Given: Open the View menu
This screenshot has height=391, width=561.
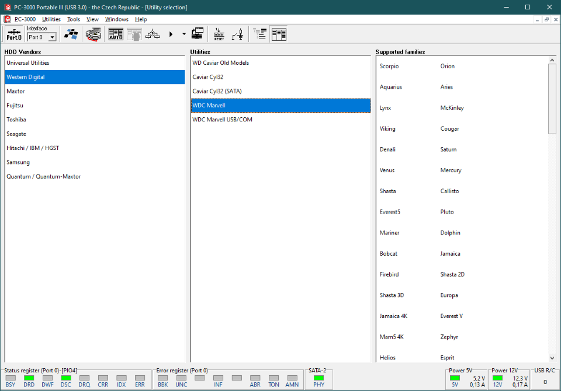Looking at the screenshot, I should pos(92,19).
